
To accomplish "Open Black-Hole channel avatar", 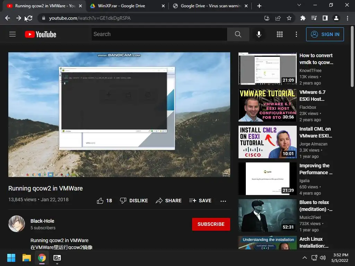I will pyautogui.click(x=17, y=224).
